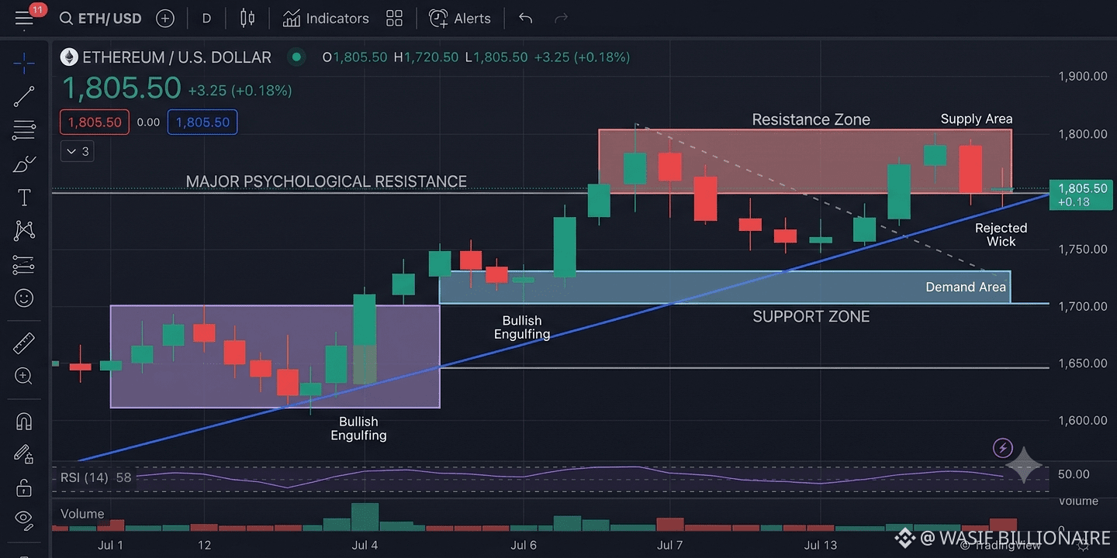
Task: Create a new alert with Alerts
Action: pyautogui.click(x=460, y=18)
